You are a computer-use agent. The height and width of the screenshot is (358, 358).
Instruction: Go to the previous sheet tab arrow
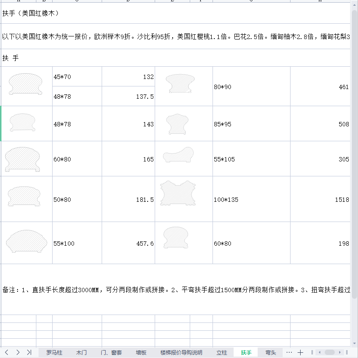point(7,352)
